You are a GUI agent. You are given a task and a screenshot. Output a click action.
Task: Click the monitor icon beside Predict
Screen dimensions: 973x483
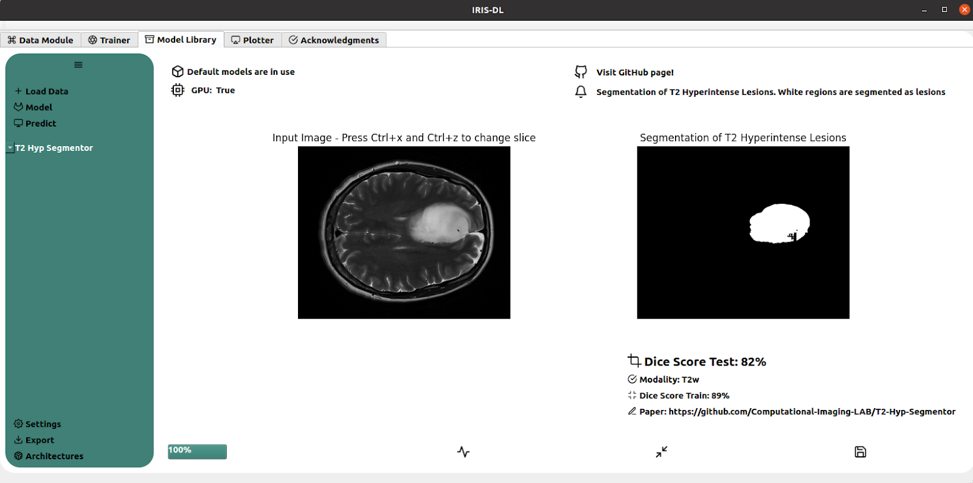point(18,123)
